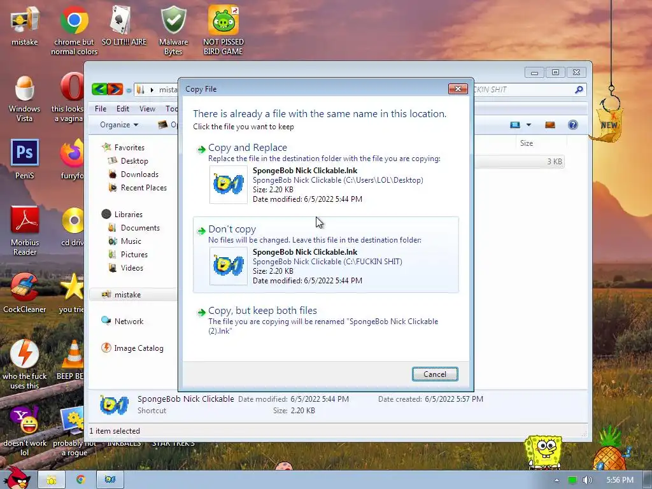Click the Explorer back arrow button
Image resolution: width=652 pixels, height=489 pixels.
99,89
